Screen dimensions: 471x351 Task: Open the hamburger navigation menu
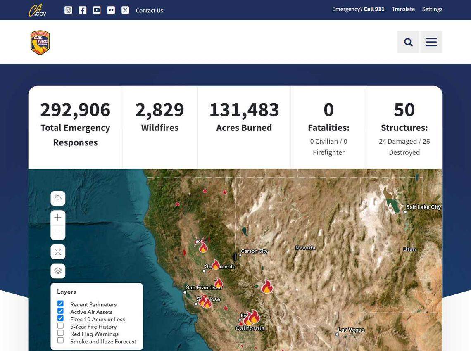coord(431,41)
